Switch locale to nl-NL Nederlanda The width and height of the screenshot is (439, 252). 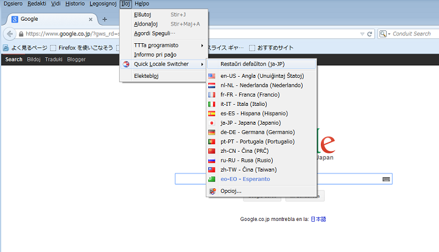261,85
